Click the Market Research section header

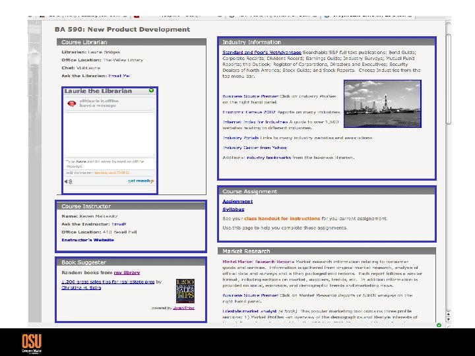click(327, 251)
